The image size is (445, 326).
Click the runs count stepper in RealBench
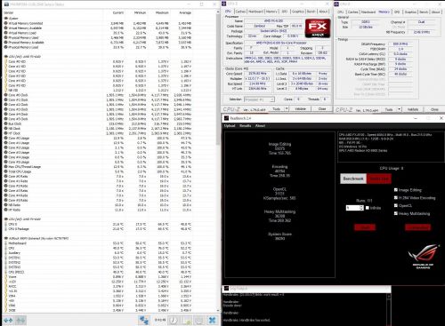(361, 208)
